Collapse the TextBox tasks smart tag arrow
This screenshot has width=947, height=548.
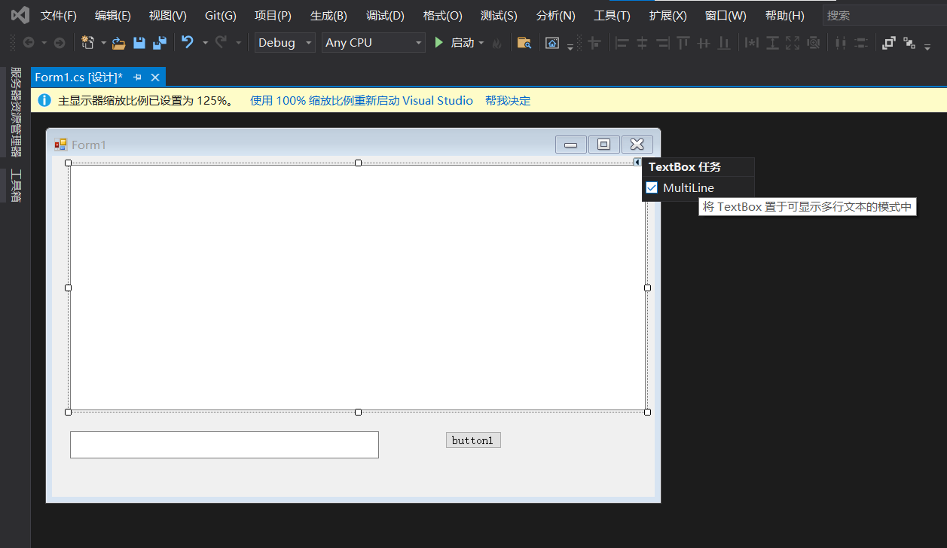(x=637, y=162)
